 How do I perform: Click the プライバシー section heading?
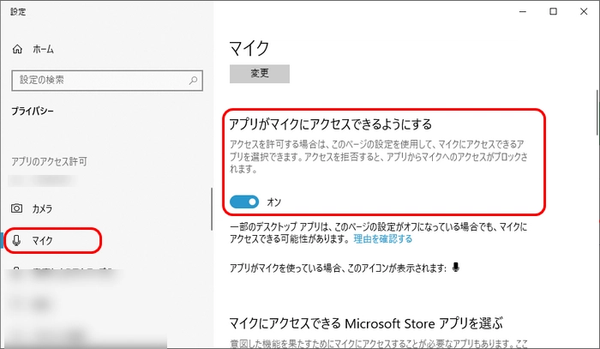coord(33,111)
